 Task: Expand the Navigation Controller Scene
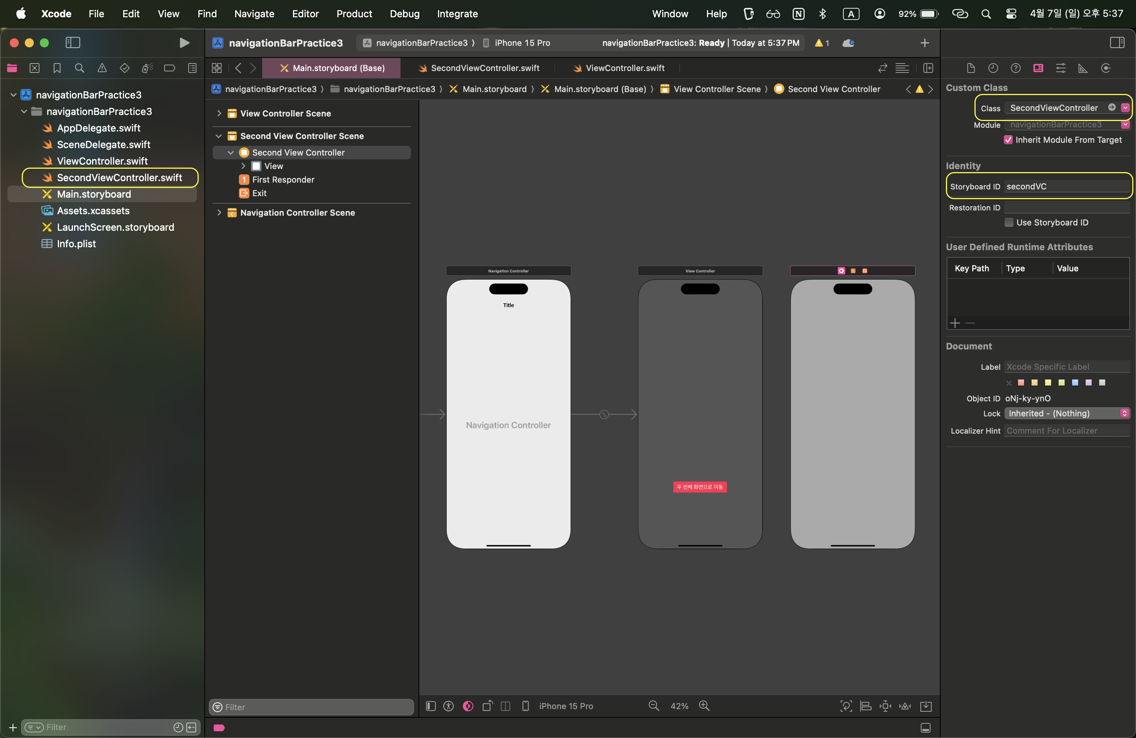point(219,212)
